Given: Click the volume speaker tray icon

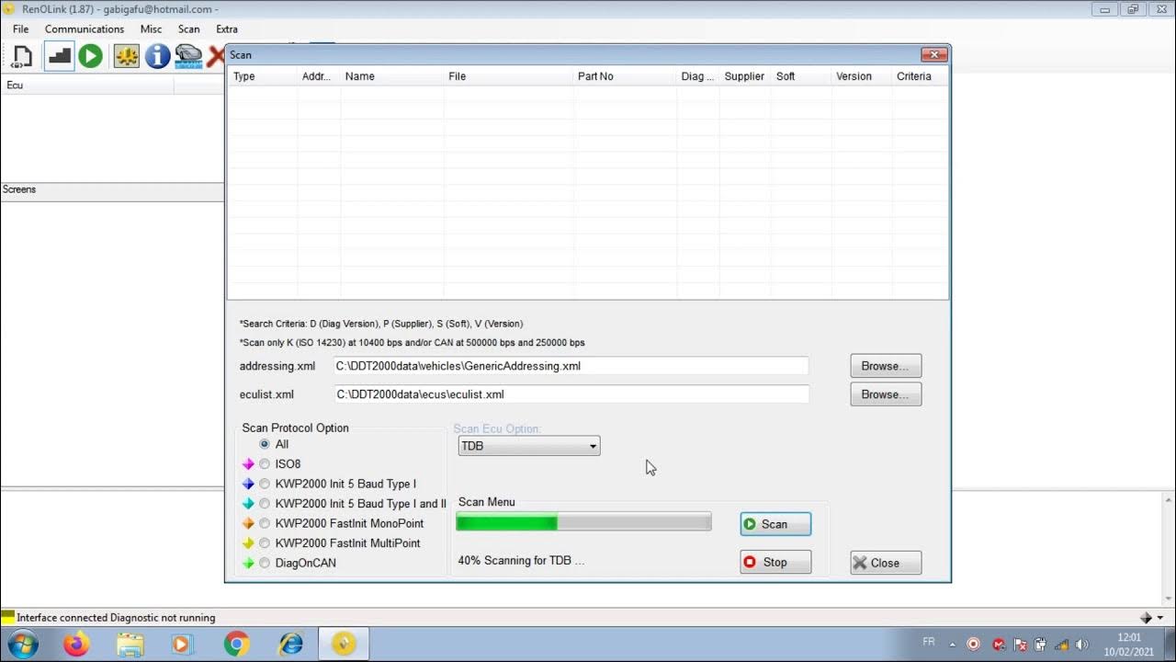Looking at the screenshot, I should 1082,645.
